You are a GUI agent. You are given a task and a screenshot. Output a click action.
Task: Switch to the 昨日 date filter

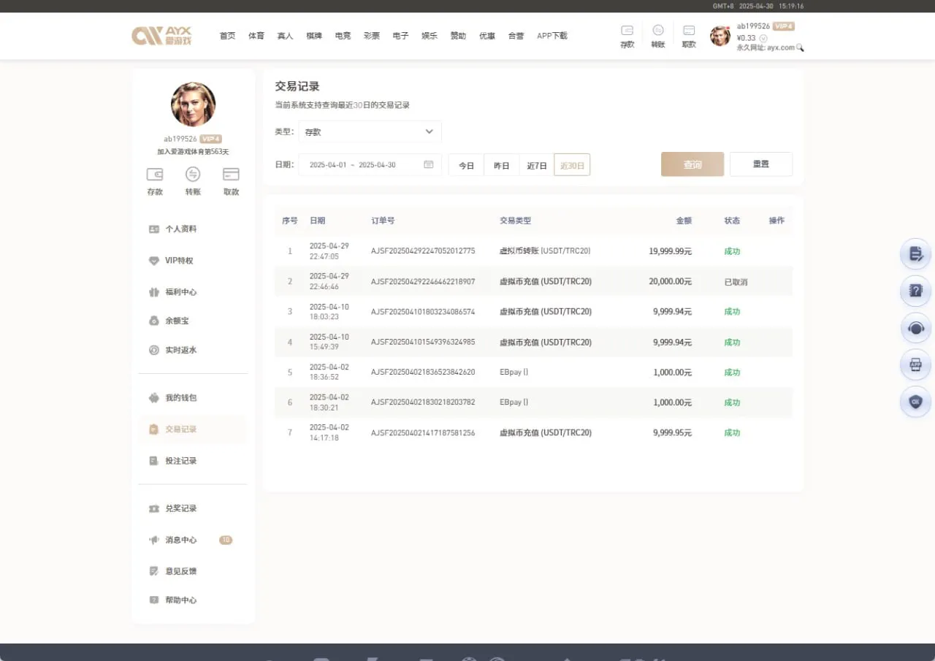click(501, 165)
